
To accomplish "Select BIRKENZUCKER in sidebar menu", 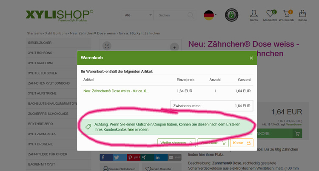I will 58,43.
